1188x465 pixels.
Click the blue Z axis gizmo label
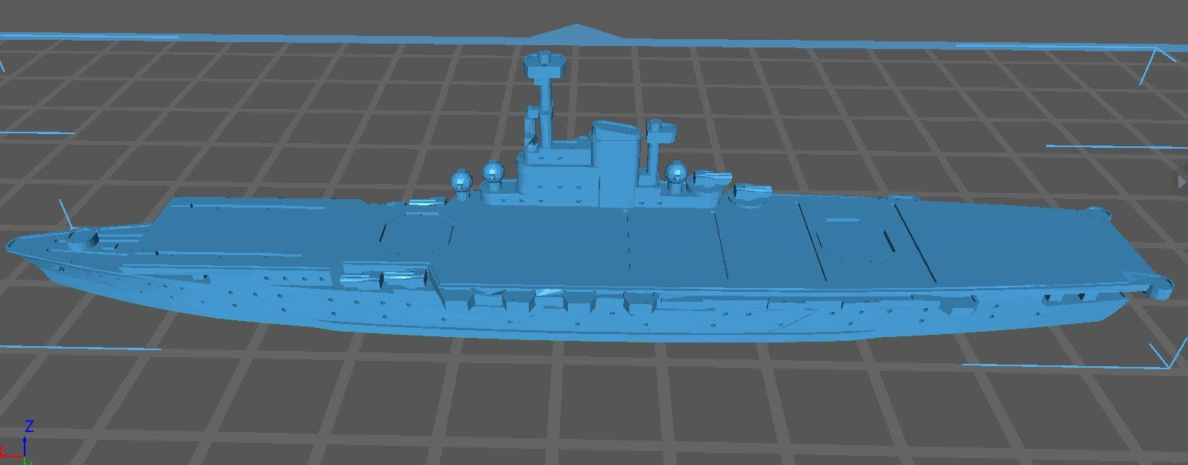coord(29,425)
